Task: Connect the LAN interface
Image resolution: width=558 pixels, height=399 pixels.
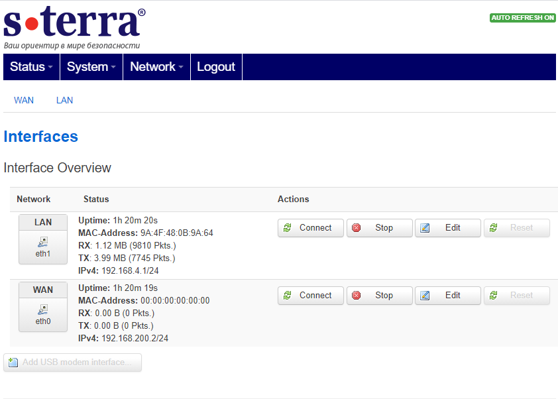Action: 311,228
